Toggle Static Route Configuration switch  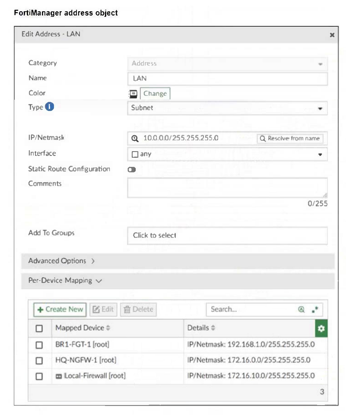pos(132,169)
